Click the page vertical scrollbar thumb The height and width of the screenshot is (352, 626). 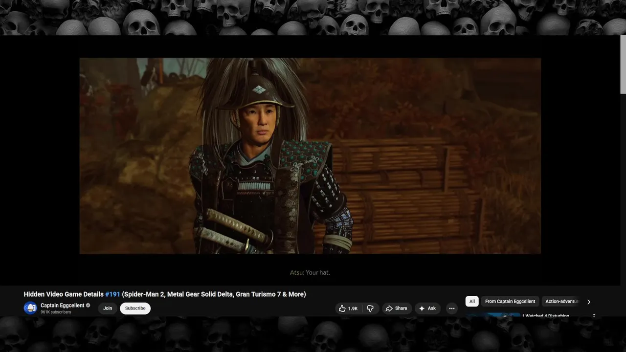click(623, 64)
